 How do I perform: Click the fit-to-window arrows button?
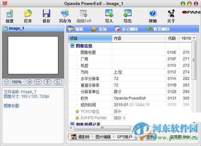48,82
